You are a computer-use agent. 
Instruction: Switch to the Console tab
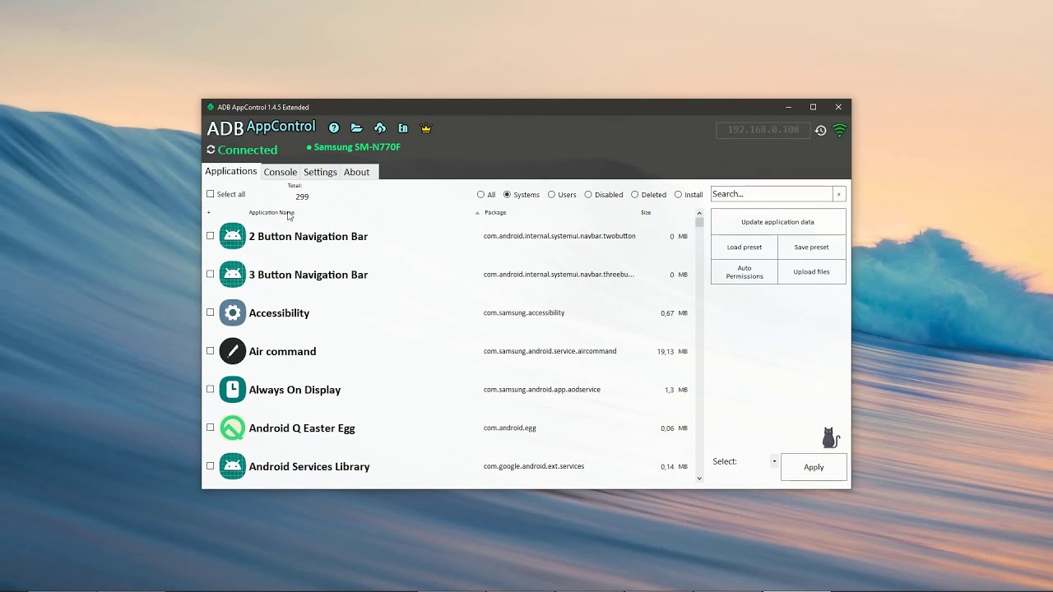tap(280, 172)
